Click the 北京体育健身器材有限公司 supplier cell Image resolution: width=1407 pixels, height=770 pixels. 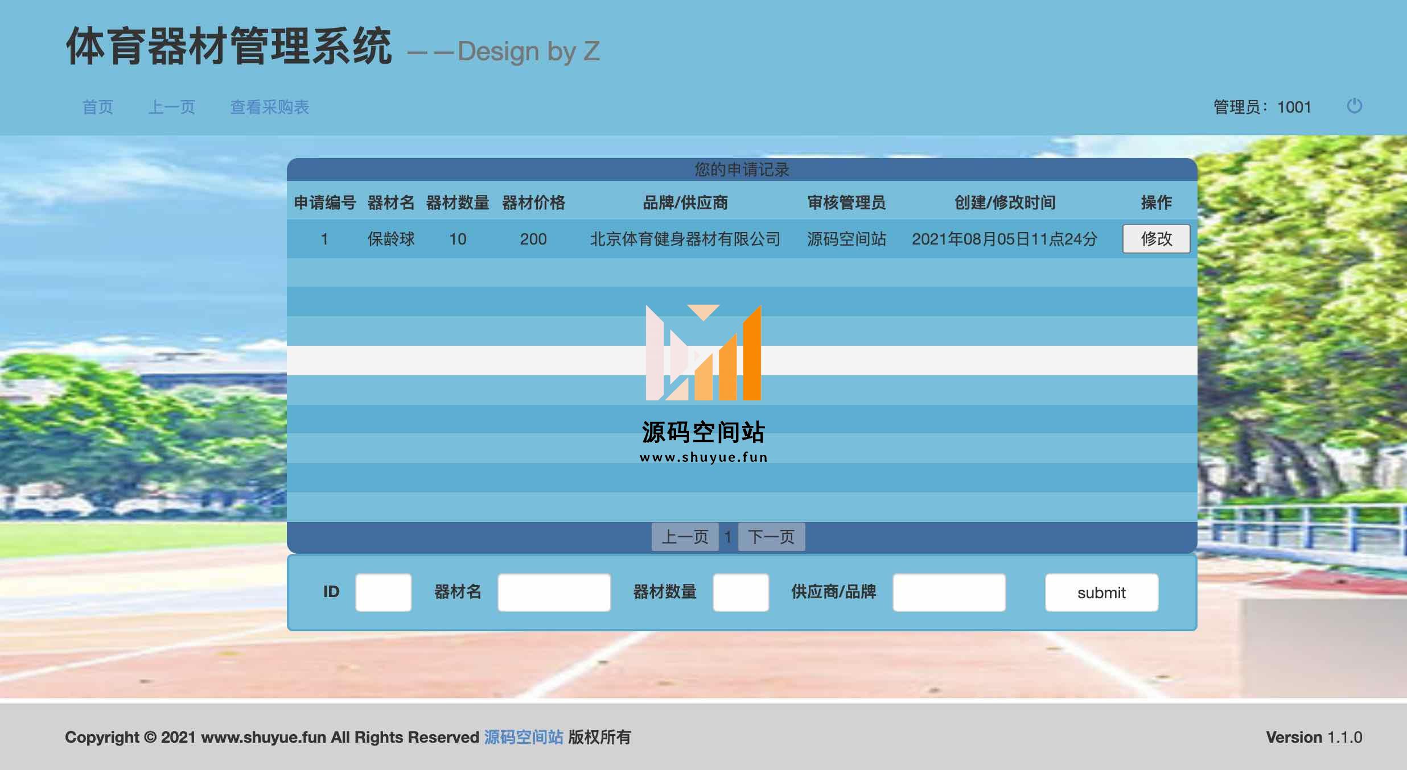tap(685, 239)
